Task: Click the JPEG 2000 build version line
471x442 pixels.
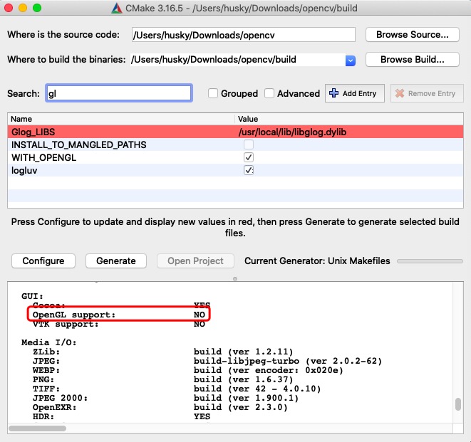Action: point(165,398)
